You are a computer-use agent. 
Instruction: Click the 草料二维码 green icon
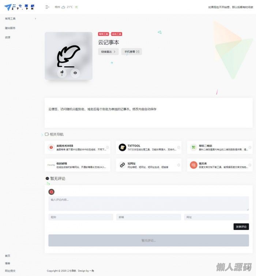tap(193, 147)
